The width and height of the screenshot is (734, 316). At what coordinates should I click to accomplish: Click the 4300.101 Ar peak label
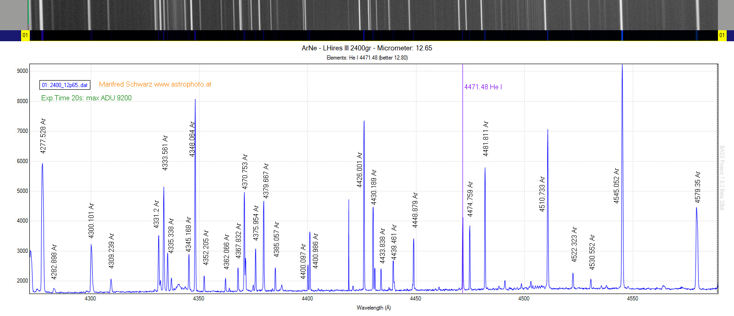[x=91, y=220]
